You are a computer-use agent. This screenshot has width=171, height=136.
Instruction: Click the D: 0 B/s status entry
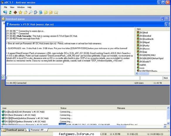tap(133, 134)
